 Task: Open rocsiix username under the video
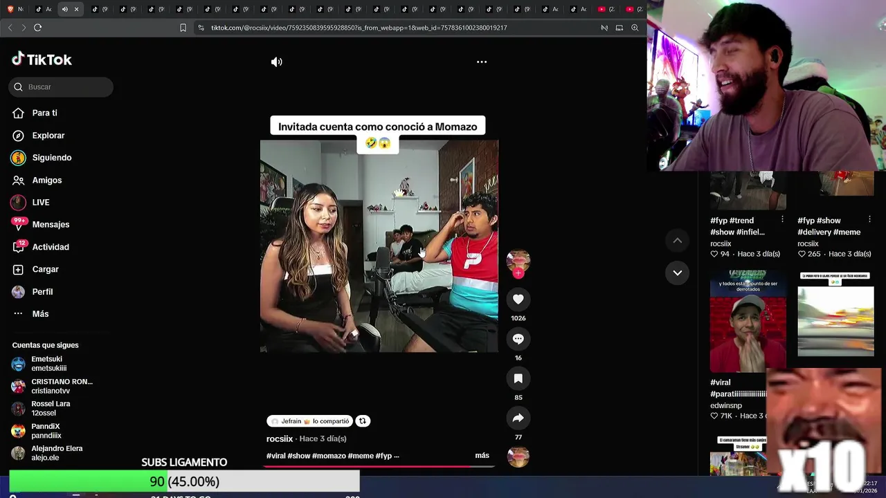pyautogui.click(x=280, y=439)
